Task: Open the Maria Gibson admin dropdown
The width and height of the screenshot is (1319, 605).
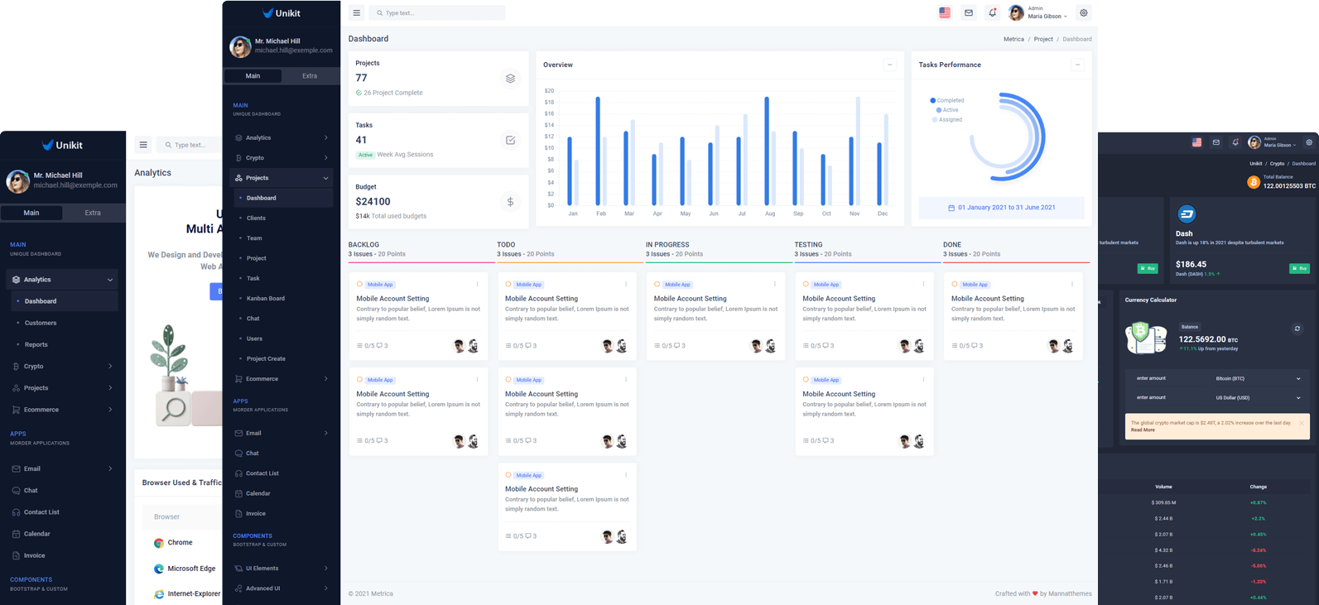Action: coord(1038,13)
